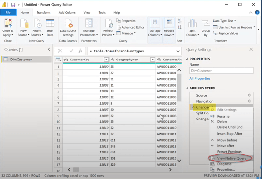Sort ascending with the A-Z icon
The height and width of the screenshot is (179, 262).
[180, 20]
